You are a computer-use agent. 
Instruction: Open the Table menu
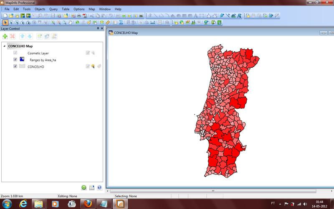coord(66,9)
